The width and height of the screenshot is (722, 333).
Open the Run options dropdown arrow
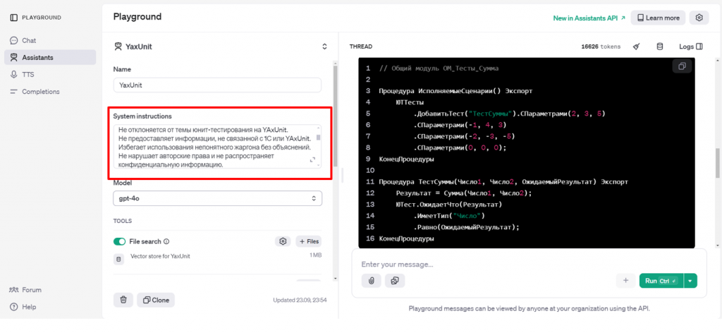(x=690, y=281)
